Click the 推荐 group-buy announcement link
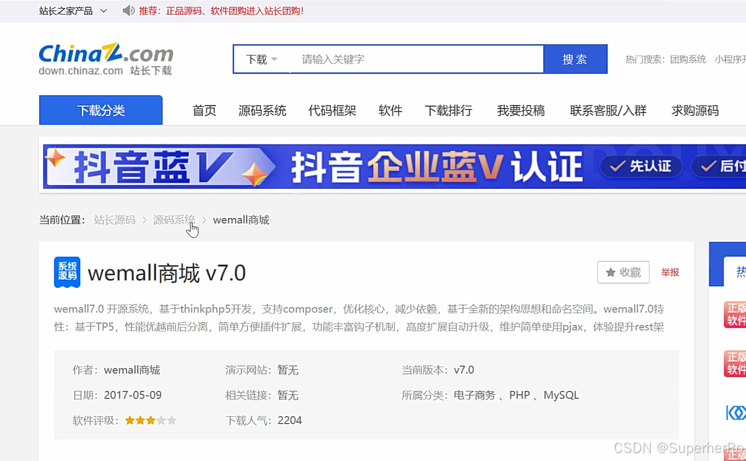This screenshot has height=461, width=746. pyautogui.click(x=222, y=11)
